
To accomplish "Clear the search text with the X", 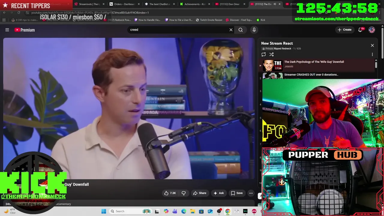I will click(x=231, y=30).
